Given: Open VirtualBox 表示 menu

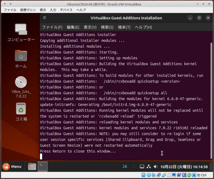Looking at the screenshot, I should (x=43, y=10).
